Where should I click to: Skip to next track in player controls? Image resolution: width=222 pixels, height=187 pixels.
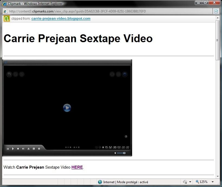point(23,149)
